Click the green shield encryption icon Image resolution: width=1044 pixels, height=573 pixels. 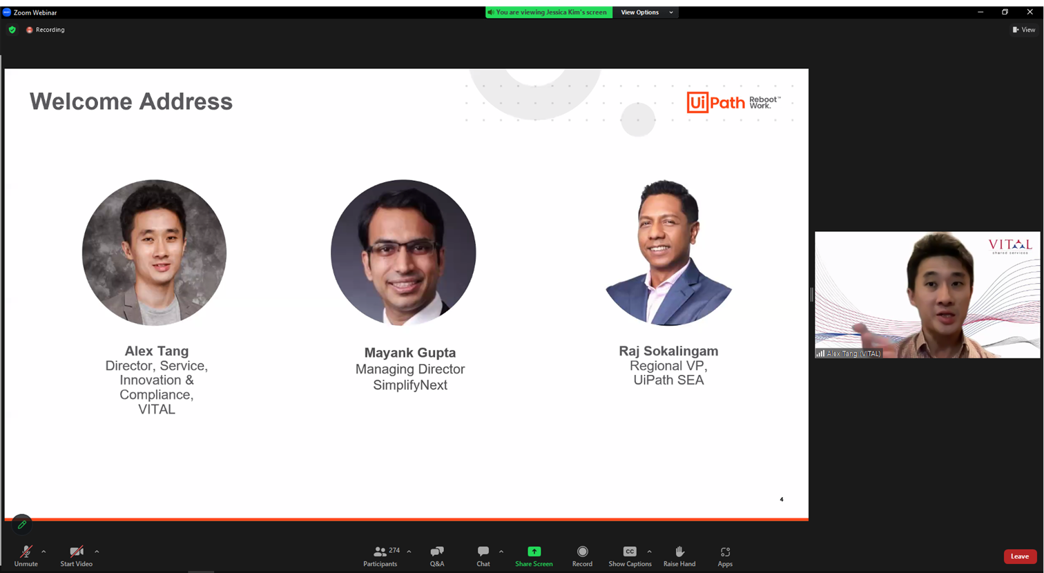(x=12, y=30)
